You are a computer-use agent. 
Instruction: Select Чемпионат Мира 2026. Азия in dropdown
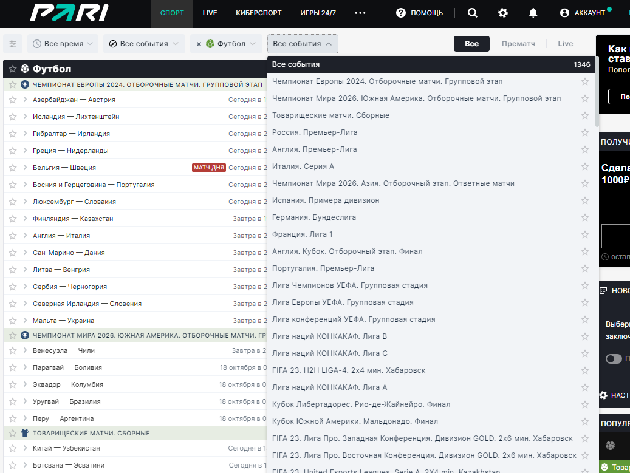pyautogui.click(x=393, y=183)
